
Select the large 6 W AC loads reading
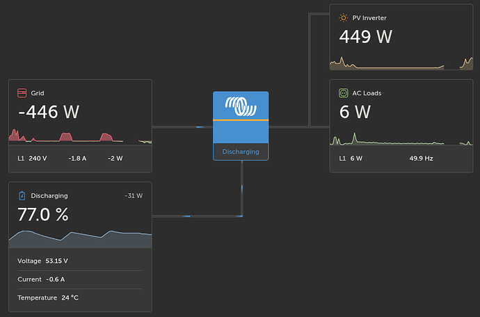tap(355, 112)
